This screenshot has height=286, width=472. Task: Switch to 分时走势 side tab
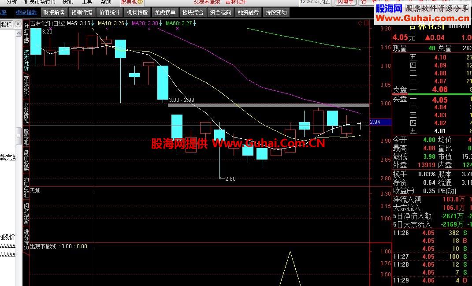point(26,33)
